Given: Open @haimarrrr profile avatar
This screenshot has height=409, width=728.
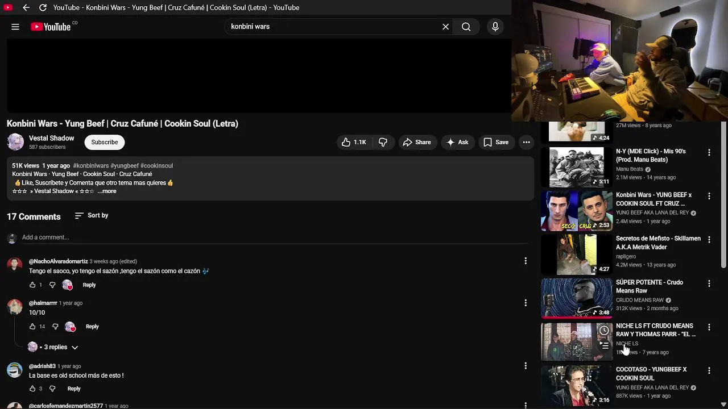Looking at the screenshot, I should (x=15, y=307).
